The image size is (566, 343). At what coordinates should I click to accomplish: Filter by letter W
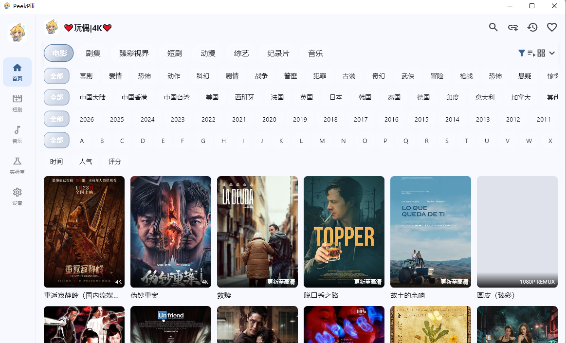point(529,141)
